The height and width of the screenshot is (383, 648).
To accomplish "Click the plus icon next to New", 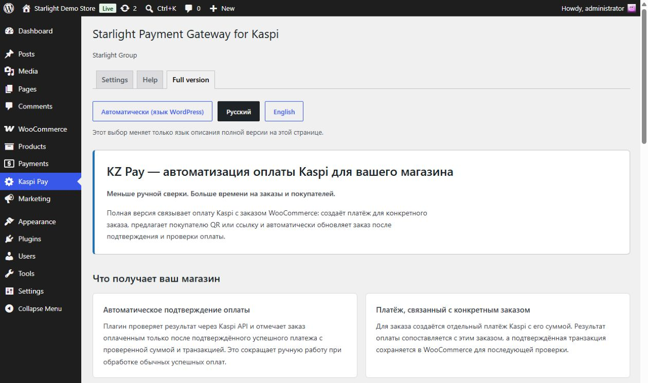I will 213,8.
